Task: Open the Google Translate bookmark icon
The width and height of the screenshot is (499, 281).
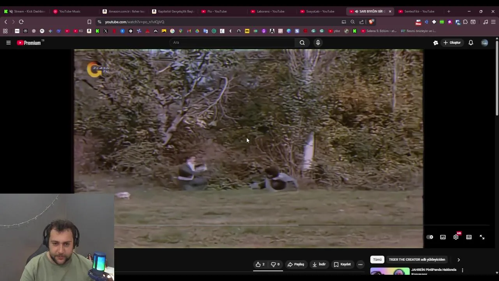Action: [205, 31]
